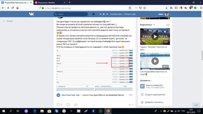Play the New Fresh Feat. Alla audio

click(58, 95)
